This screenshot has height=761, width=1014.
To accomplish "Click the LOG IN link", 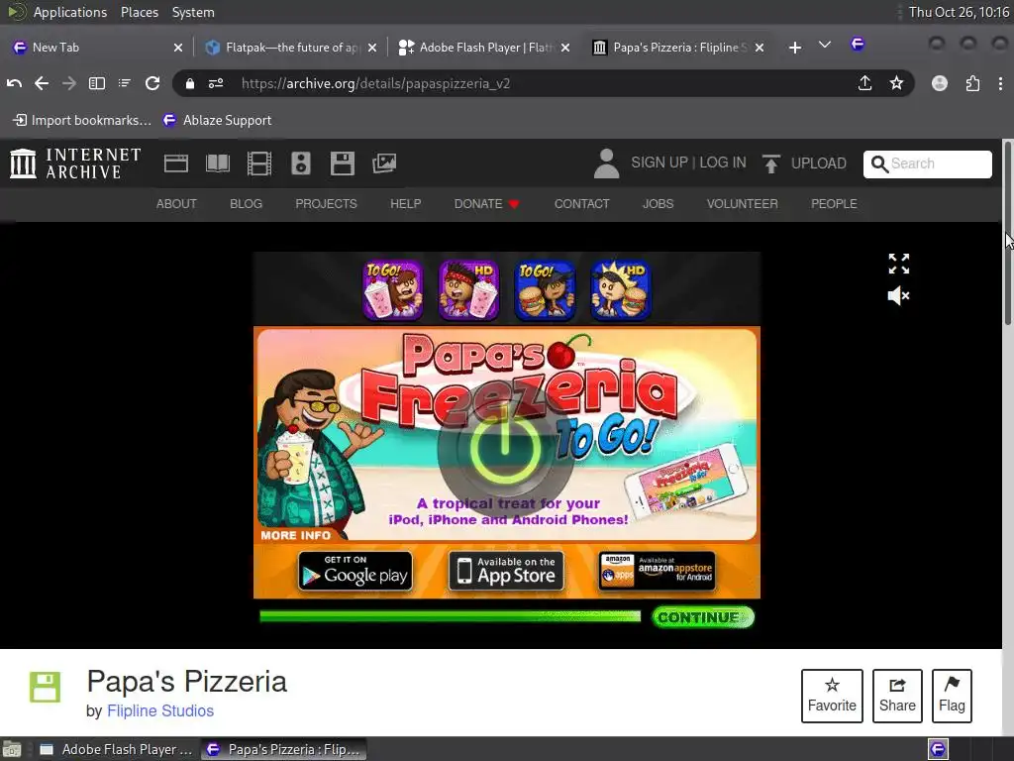I will coord(722,163).
